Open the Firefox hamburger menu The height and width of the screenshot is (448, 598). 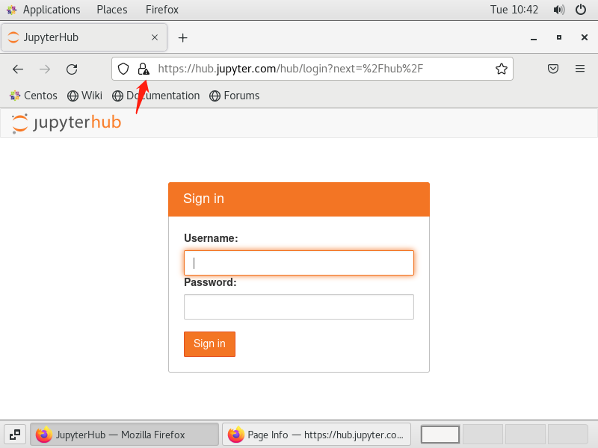pos(580,69)
